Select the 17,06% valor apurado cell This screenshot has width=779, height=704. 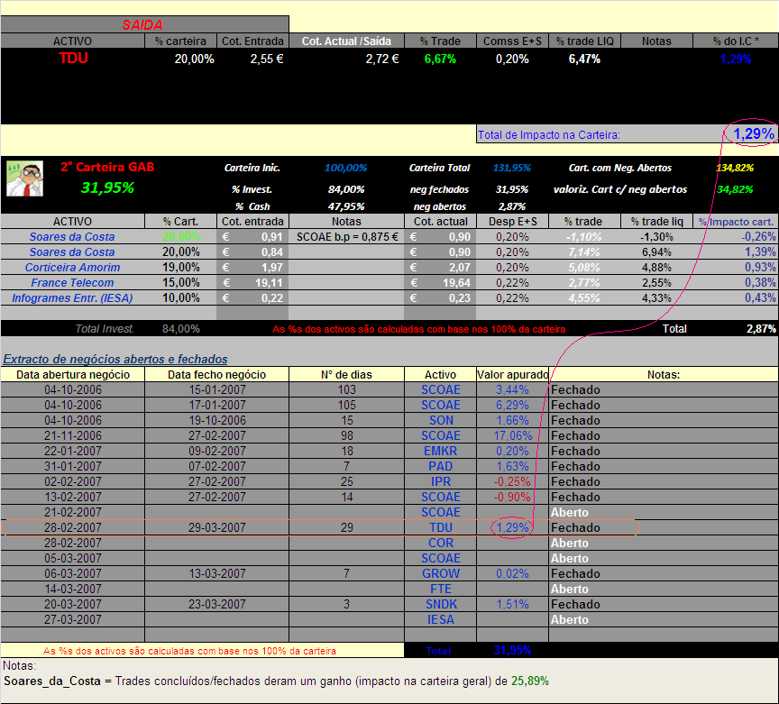(512, 435)
